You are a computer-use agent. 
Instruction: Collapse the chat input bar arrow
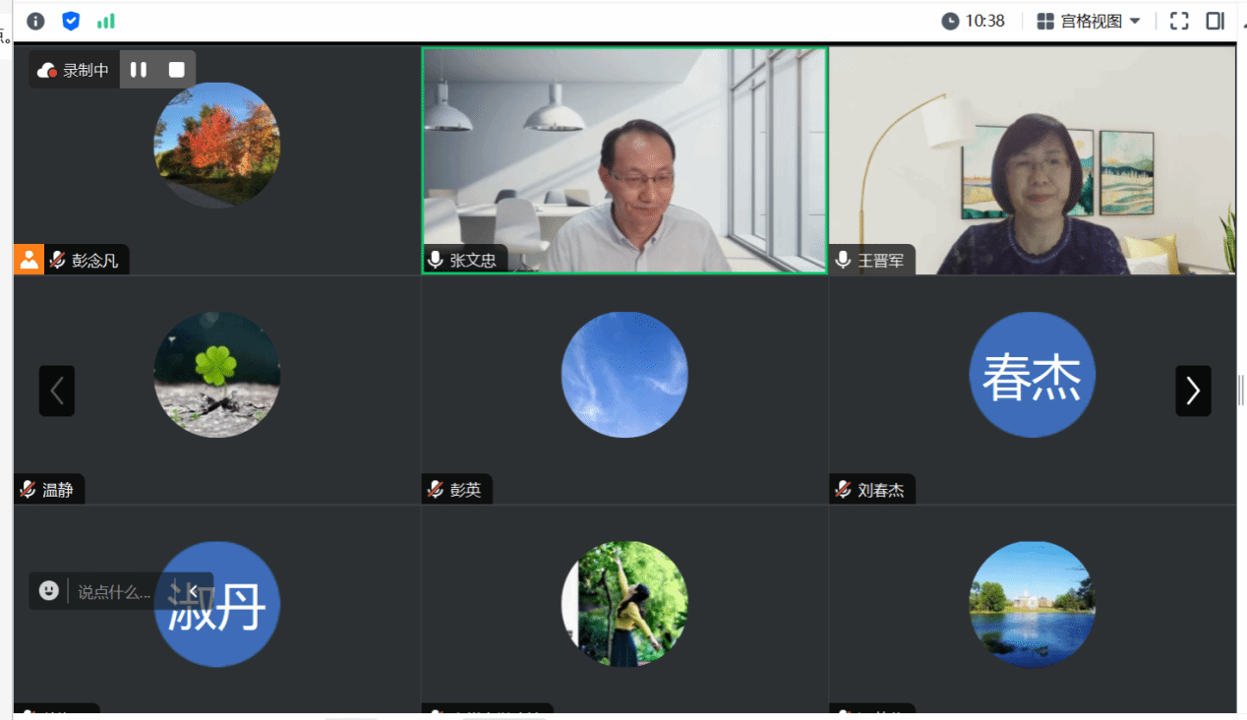point(194,590)
